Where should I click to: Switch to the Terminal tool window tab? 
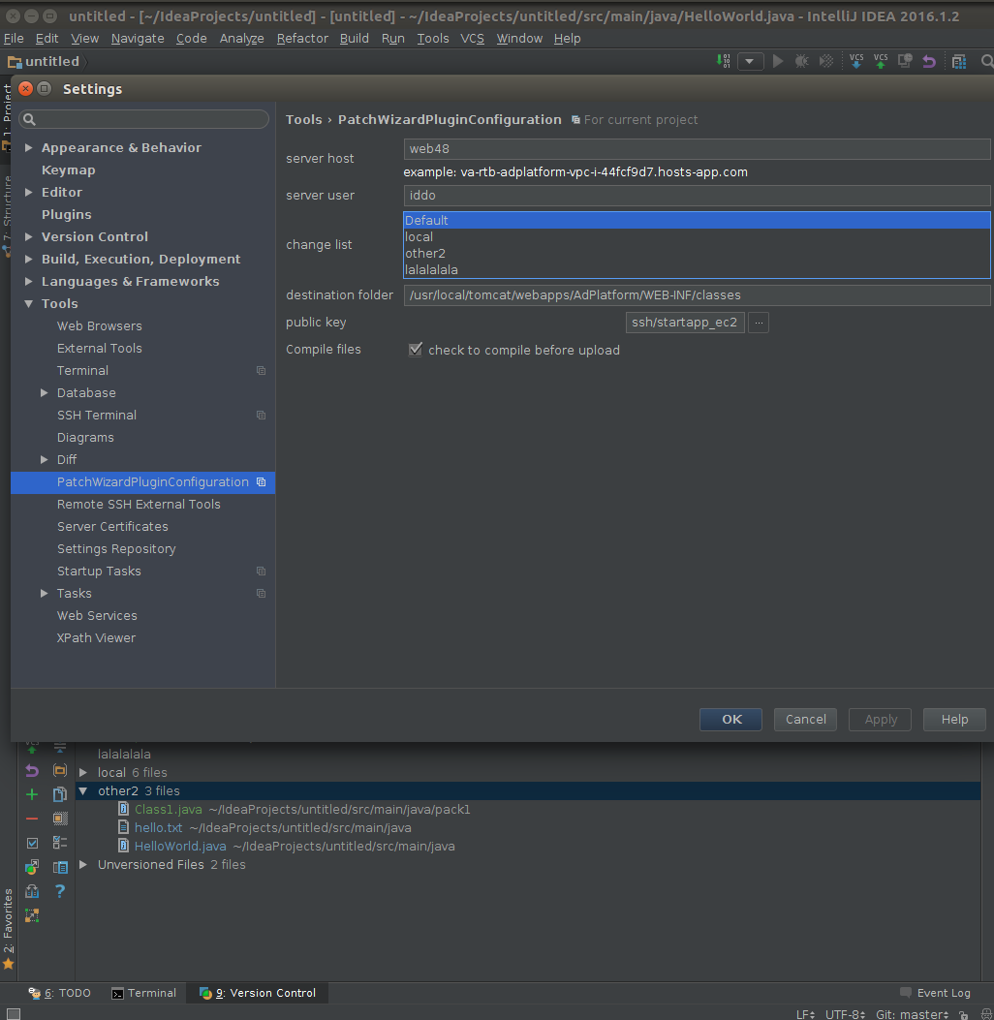pyautogui.click(x=143, y=993)
